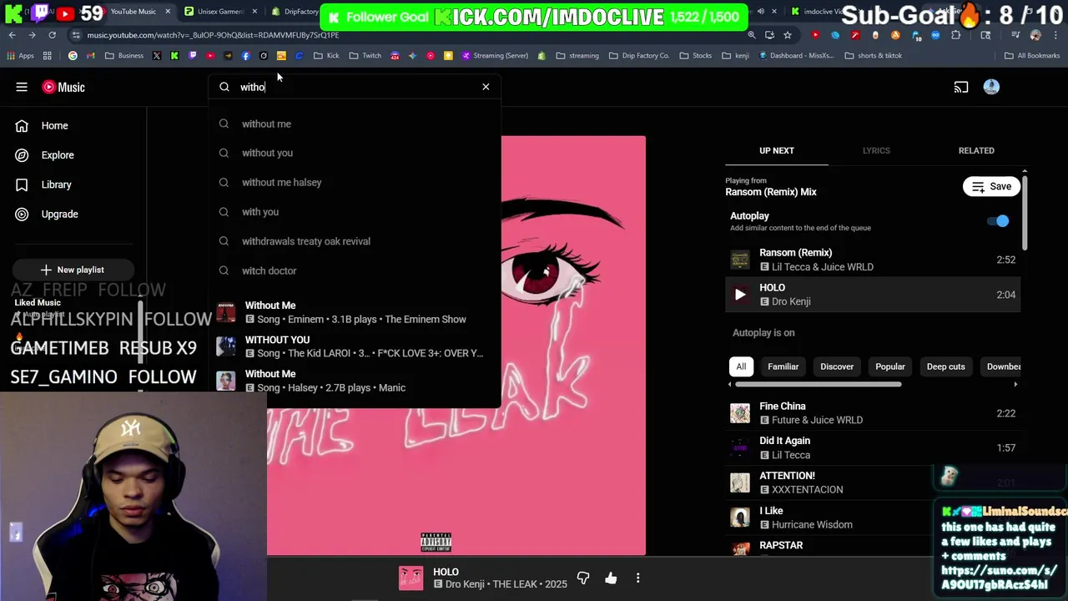Bookmark this page with star icon
The image size is (1068, 601).
pyautogui.click(x=788, y=35)
